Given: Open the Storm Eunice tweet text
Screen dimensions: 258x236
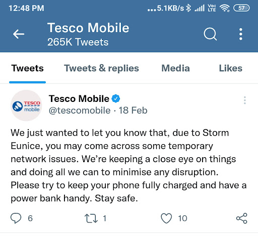Looking at the screenshot, I should pyautogui.click(x=128, y=166).
